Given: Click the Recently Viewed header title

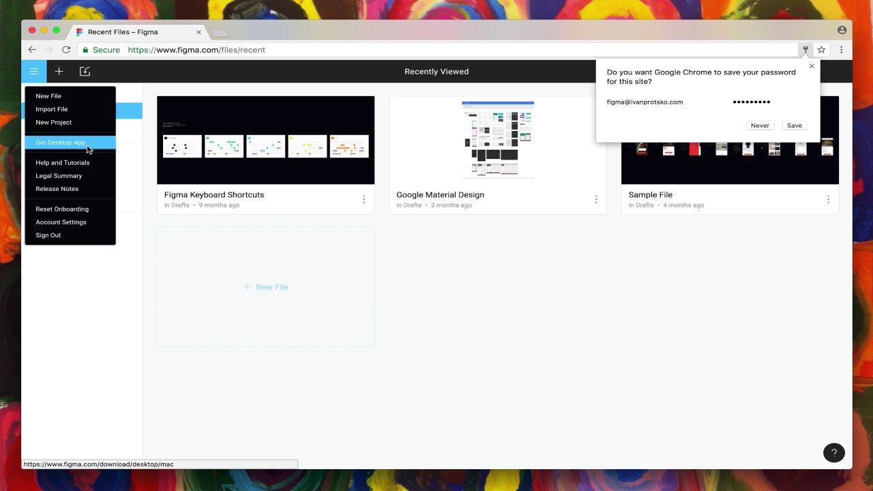Looking at the screenshot, I should click(436, 72).
